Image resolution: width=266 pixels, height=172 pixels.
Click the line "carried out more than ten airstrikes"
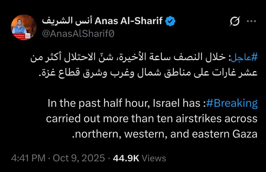pos(151,118)
